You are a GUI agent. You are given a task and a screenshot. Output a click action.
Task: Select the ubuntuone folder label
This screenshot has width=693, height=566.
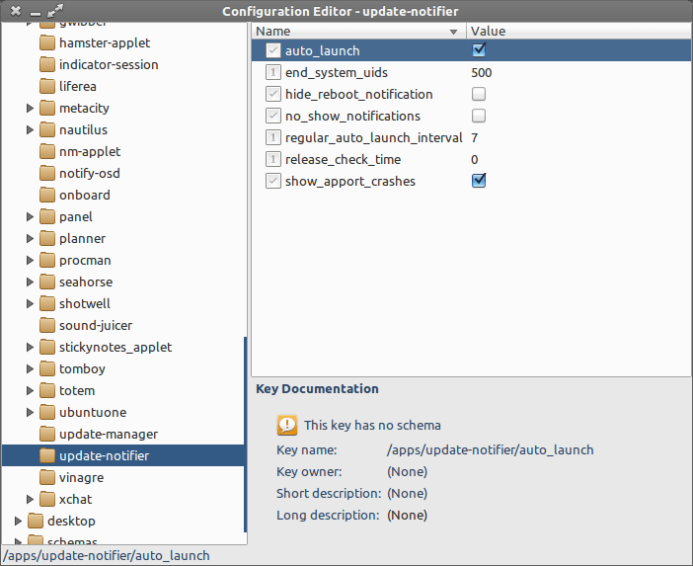(93, 412)
